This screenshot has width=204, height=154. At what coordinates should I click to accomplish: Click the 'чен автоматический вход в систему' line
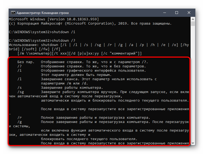tap(66, 96)
